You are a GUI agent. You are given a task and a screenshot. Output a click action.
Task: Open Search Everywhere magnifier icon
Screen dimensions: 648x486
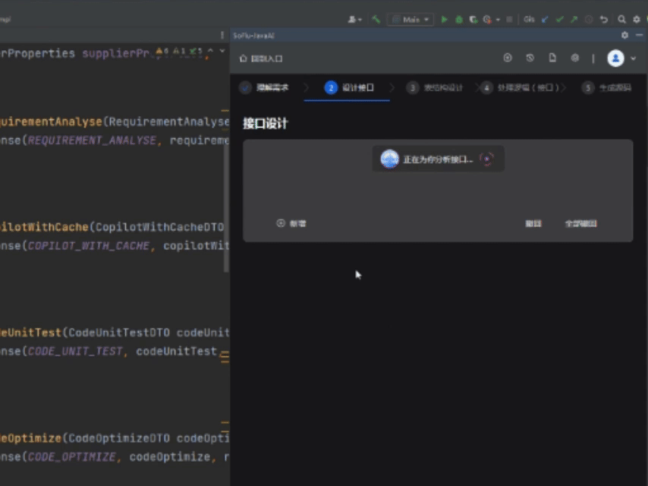tap(621, 20)
